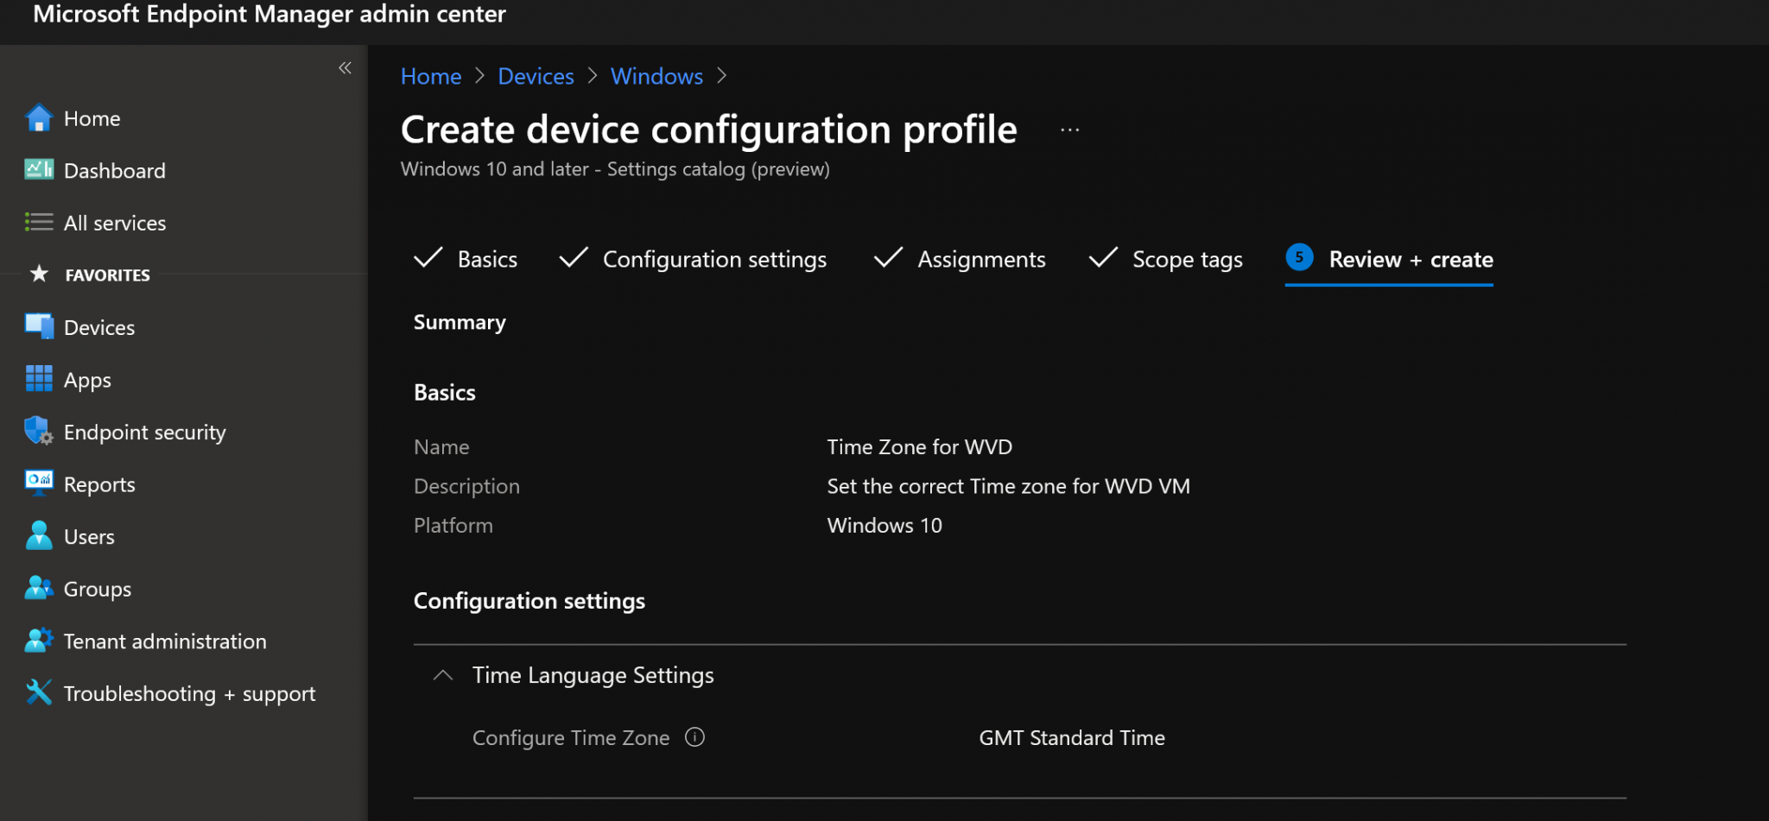The image size is (1769, 821).
Task: Click the info icon beside Configure Time Zone
Action: pyautogui.click(x=694, y=737)
